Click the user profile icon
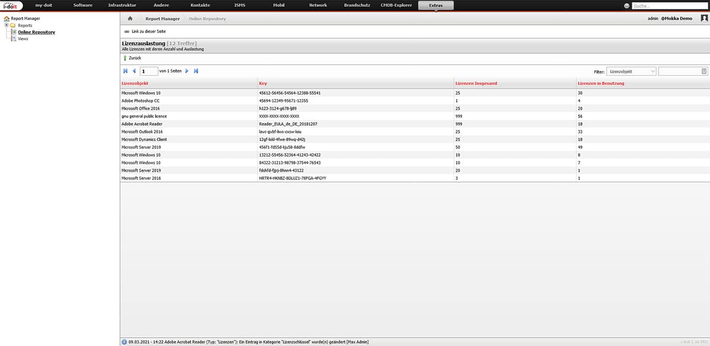Screen dimensions: 710x346 (704, 18)
